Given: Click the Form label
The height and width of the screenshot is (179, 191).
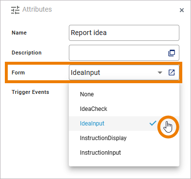Looking at the screenshot, I should (18, 72).
